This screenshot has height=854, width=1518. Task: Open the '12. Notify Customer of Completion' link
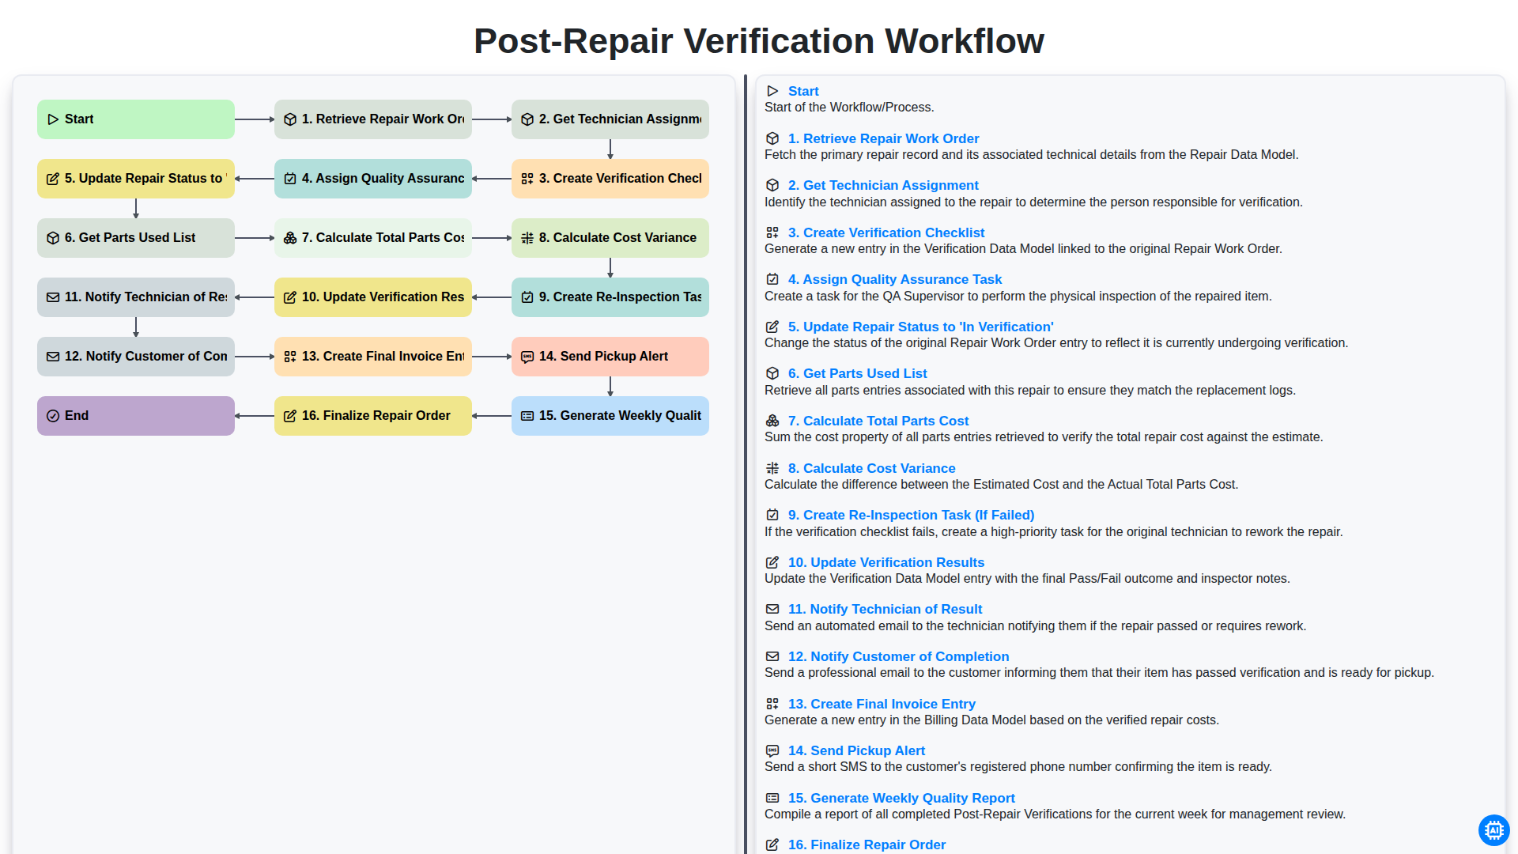[x=899, y=656]
